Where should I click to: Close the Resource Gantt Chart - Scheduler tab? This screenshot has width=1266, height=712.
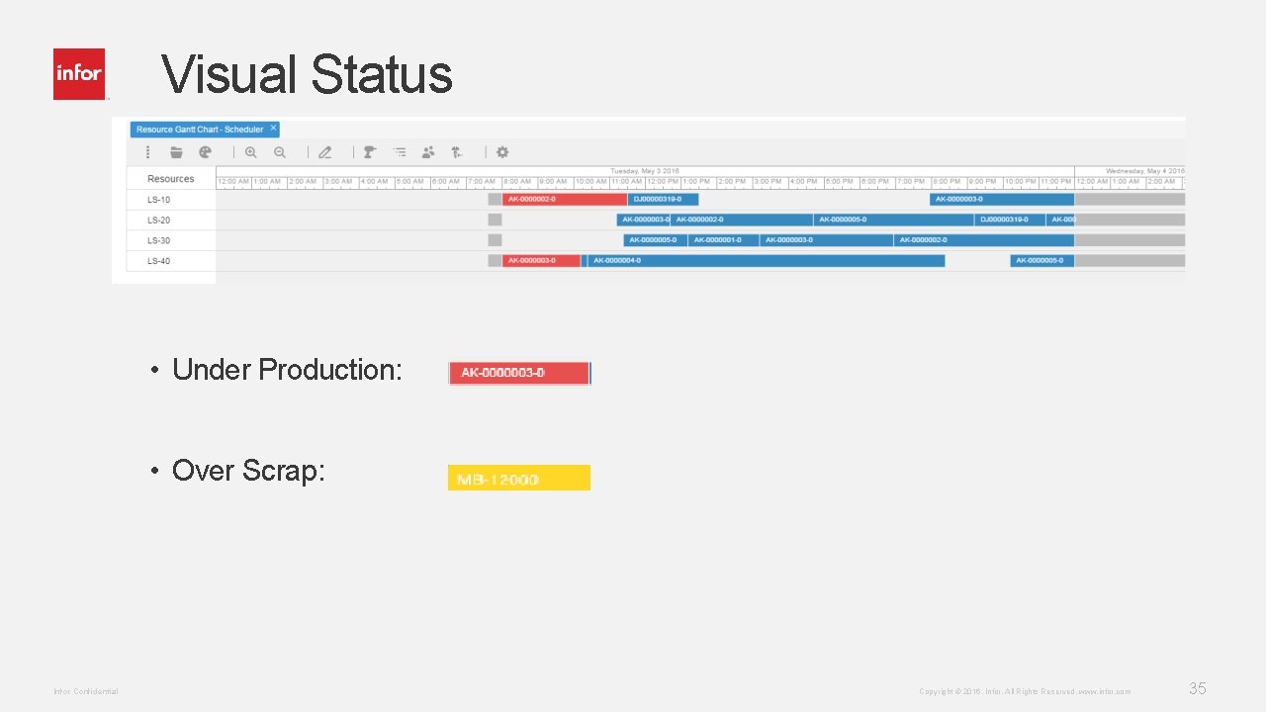272,129
